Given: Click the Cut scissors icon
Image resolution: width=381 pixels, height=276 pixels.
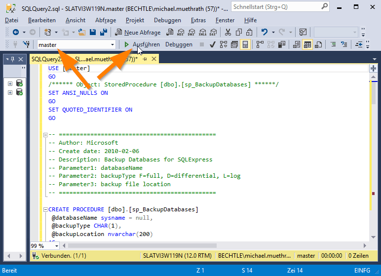Looking at the screenshot, I should click(x=228, y=32).
